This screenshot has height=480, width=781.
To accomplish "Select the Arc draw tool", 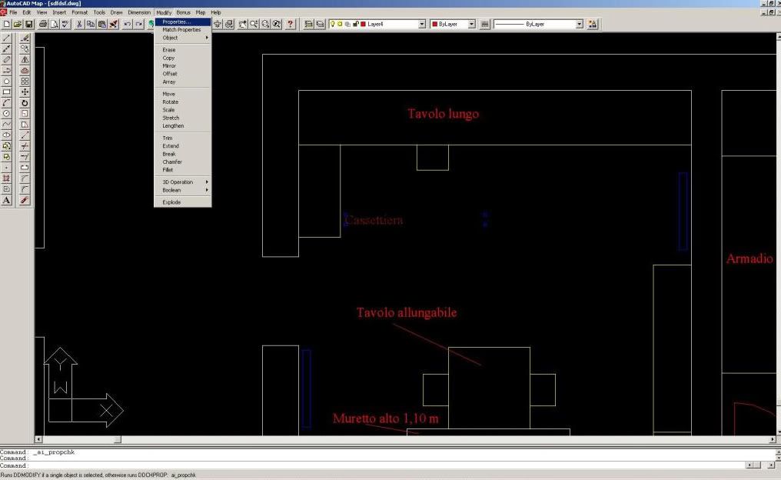I will click(6, 102).
